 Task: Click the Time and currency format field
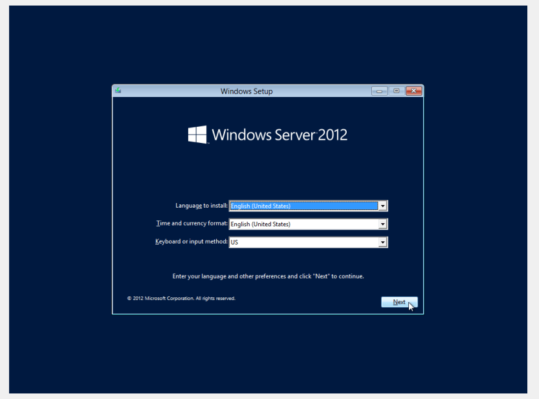303,224
